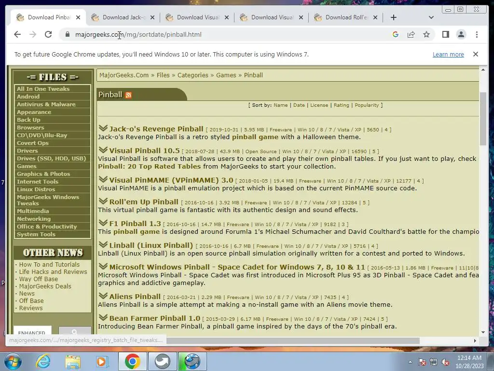Viewport: 494px width, 371px height.
Task: Open the Pinball: 20 Top Rated Tables link
Action: pos(150,166)
